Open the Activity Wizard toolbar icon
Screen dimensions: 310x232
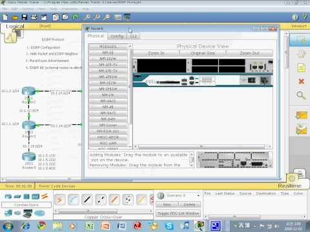tap(44, 17)
